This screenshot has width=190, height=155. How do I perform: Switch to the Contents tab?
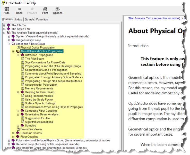[x=7, y=19]
